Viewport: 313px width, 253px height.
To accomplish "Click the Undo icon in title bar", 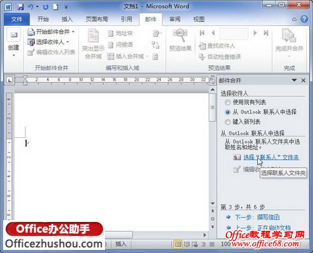I will (31, 7).
